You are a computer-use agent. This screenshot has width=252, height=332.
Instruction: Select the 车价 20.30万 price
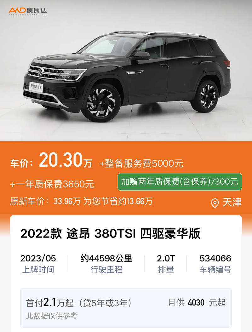[x=51, y=160]
